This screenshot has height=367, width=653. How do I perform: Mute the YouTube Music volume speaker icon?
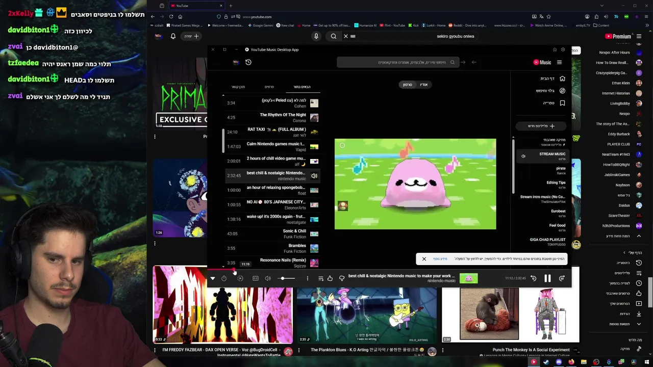point(268,278)
